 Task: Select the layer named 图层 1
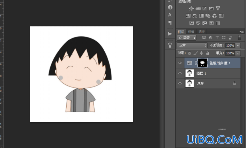coord(201,73)
